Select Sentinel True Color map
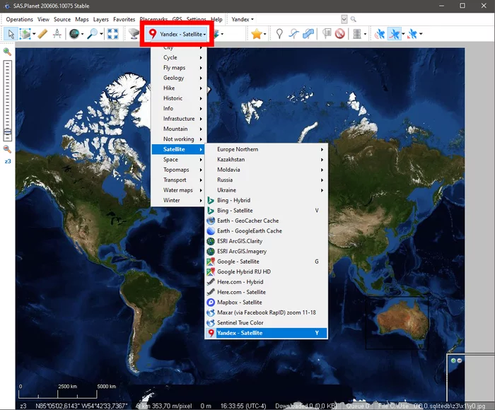 click(x=266, y=322)
